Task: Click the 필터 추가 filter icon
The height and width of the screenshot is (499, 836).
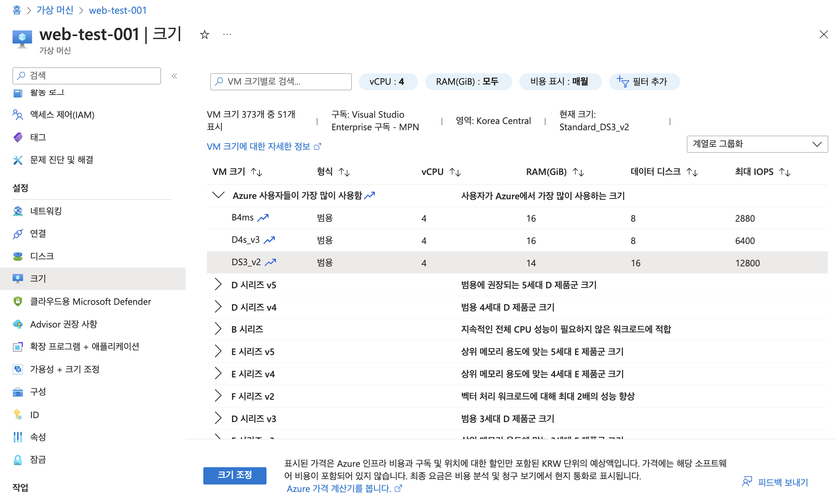Action: click(x=622, y=82)
